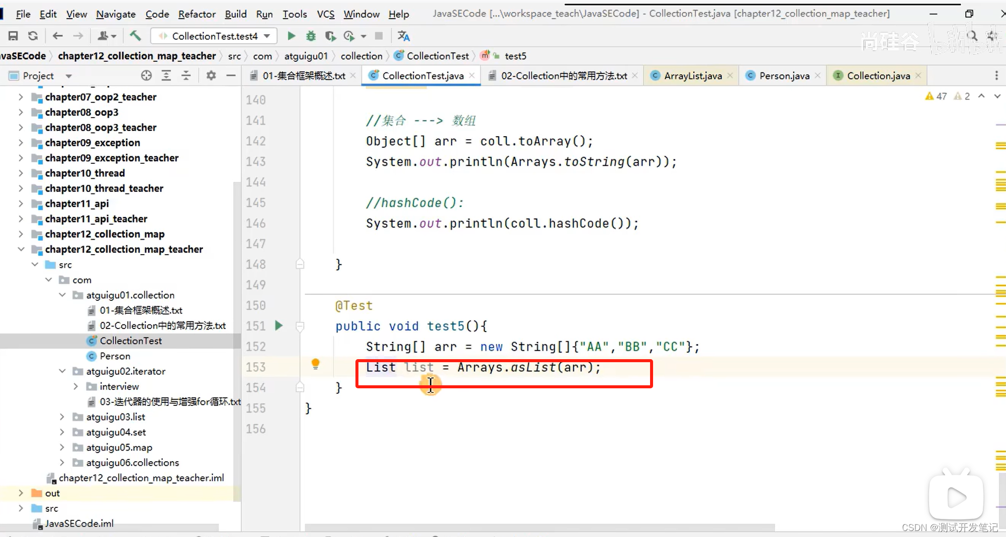Switch to 02-Collection中的常用方法.txt tab
1006x537 pixels.
pyautogui.click(x=564, y=75)
